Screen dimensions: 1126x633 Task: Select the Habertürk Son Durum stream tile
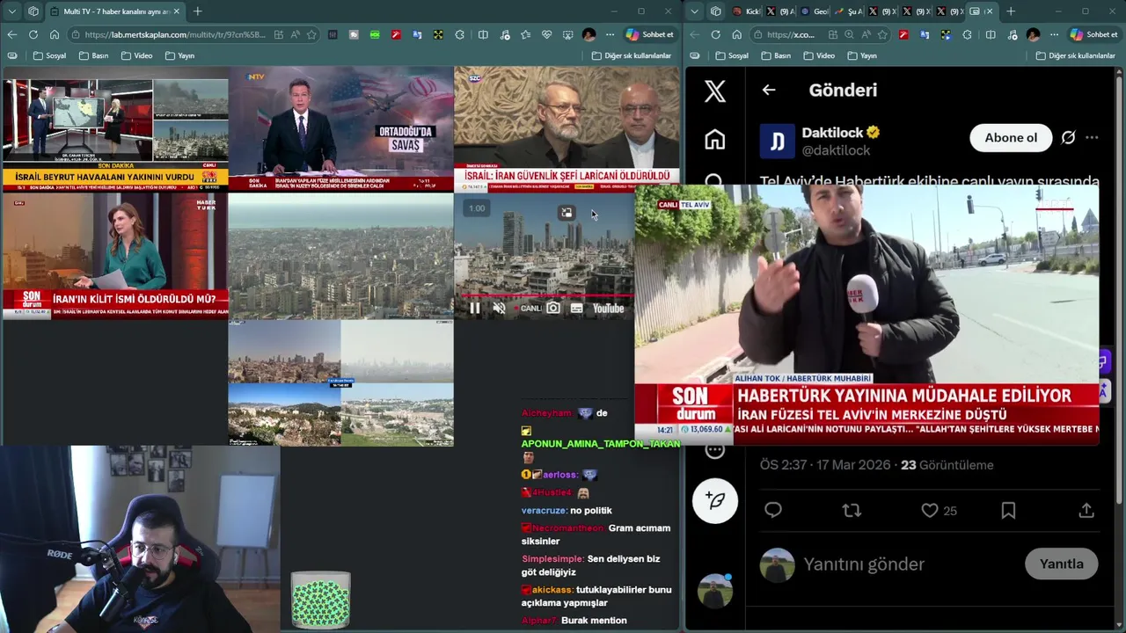click(114, 256)
